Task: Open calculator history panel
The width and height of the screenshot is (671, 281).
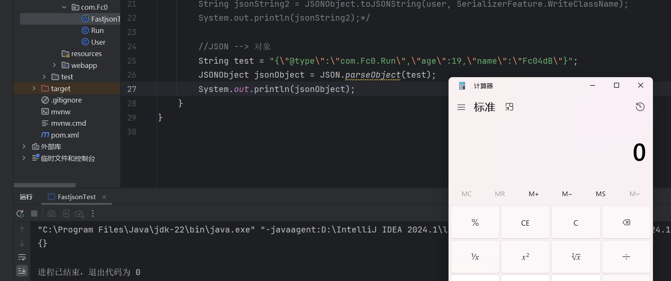Action: coord(640,107)
